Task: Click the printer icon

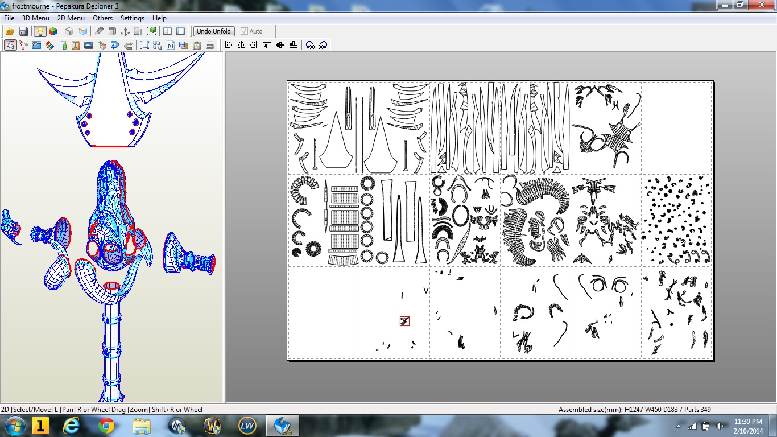Action: click(210, 45)
